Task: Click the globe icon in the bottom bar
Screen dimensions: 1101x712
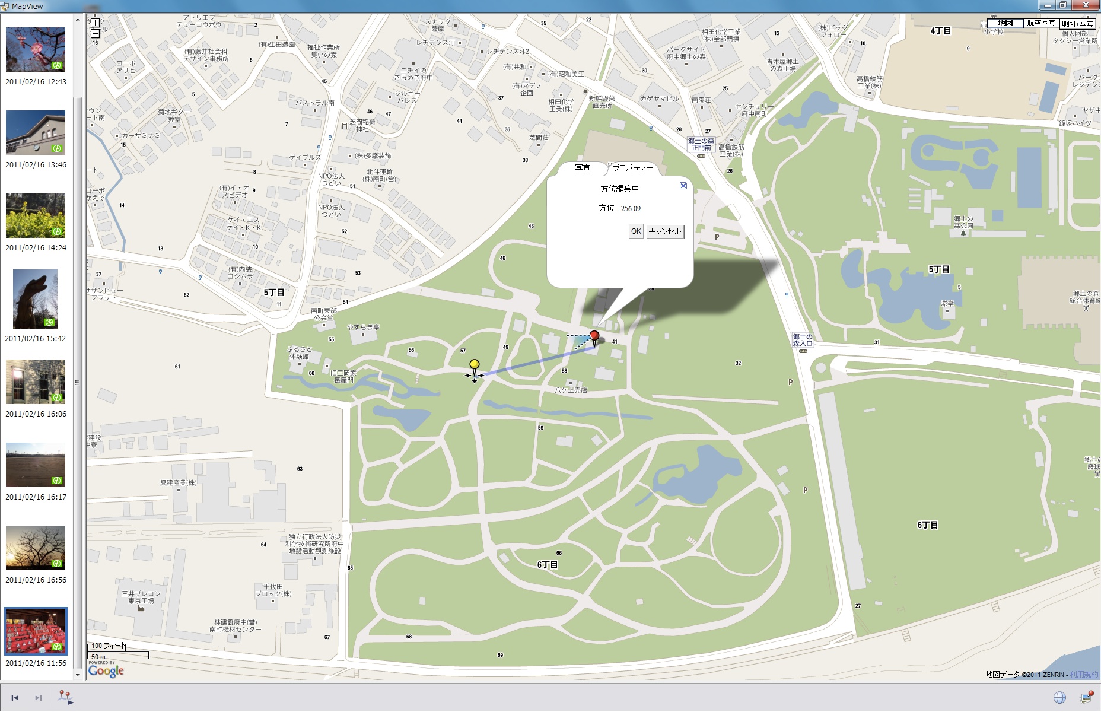Action: coord(1059,698)
